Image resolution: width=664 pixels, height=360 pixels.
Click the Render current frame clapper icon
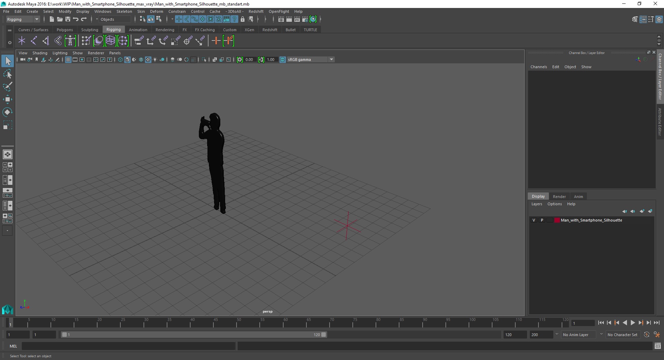click(x=289, y=19)
